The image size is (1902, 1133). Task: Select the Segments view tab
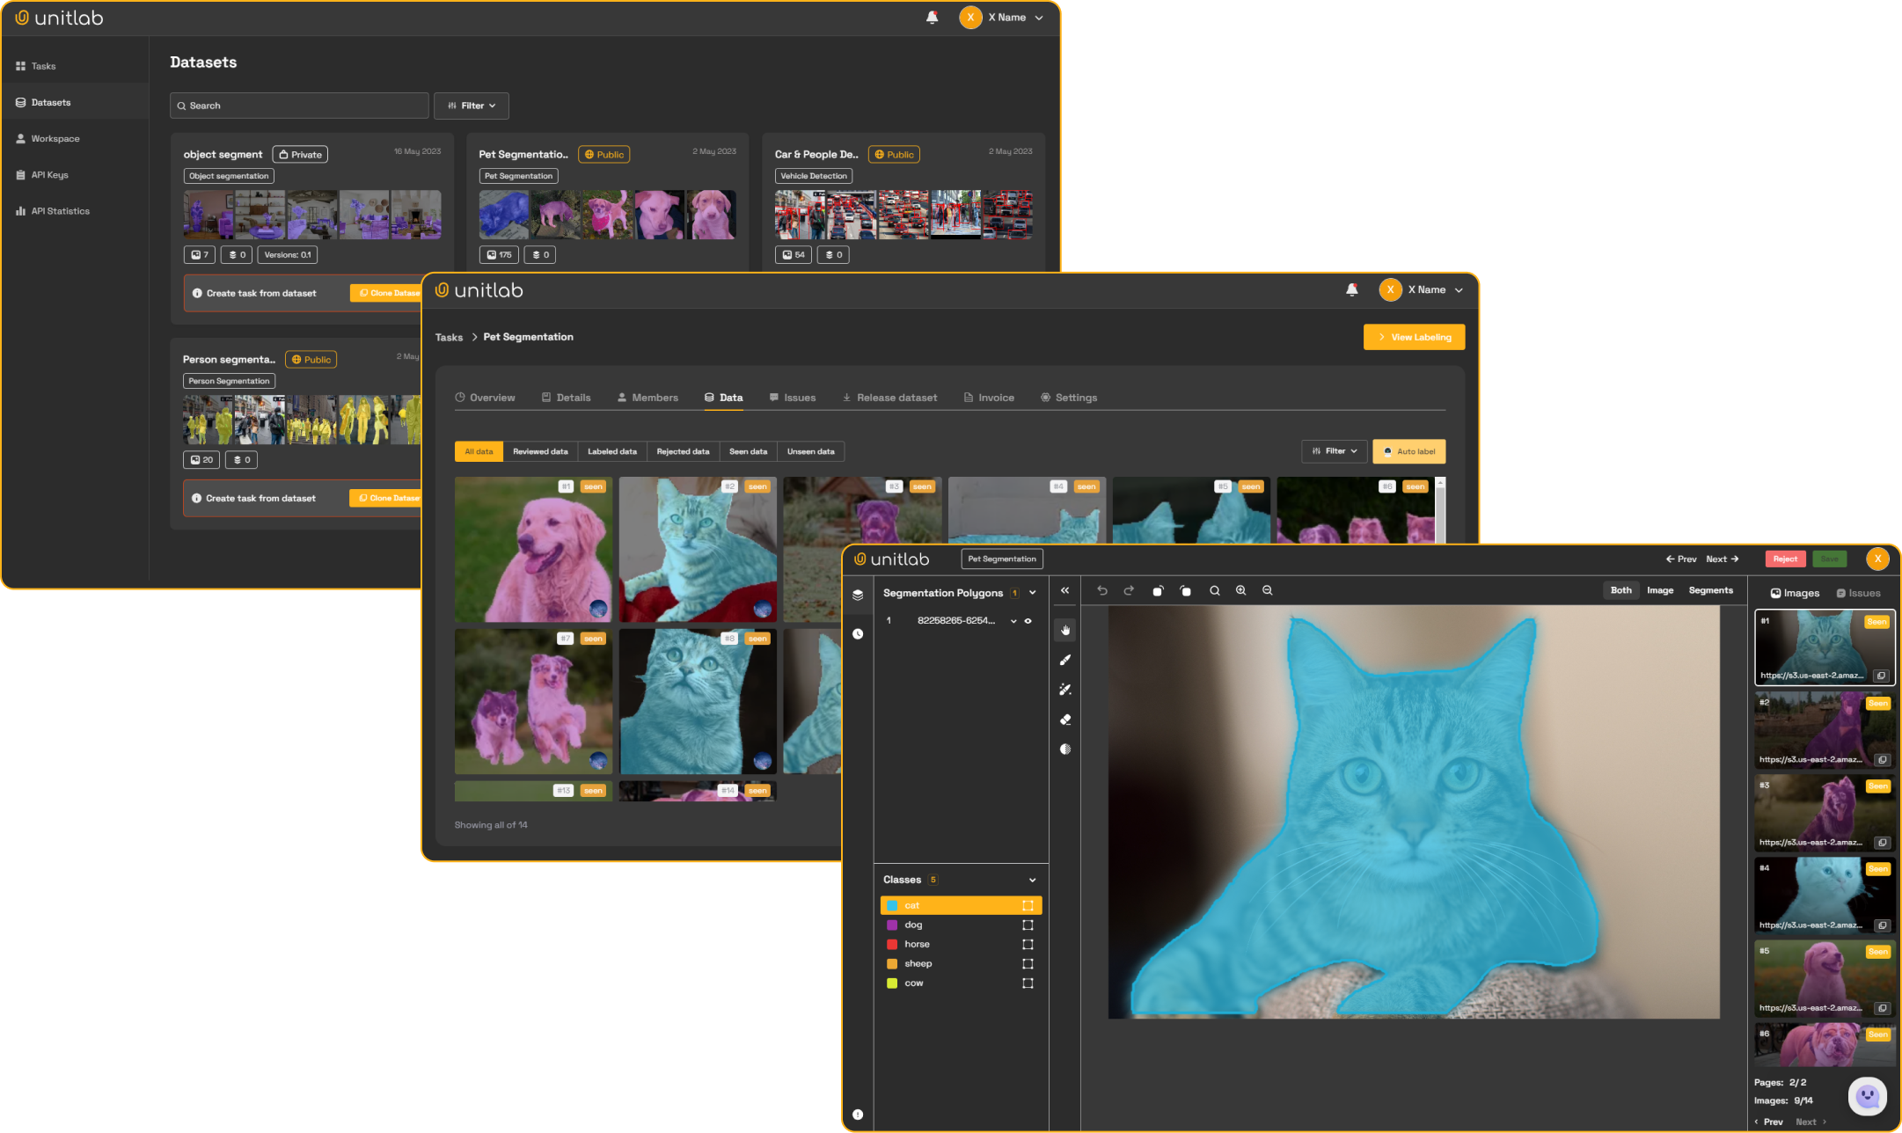[x=1710, y=591]
